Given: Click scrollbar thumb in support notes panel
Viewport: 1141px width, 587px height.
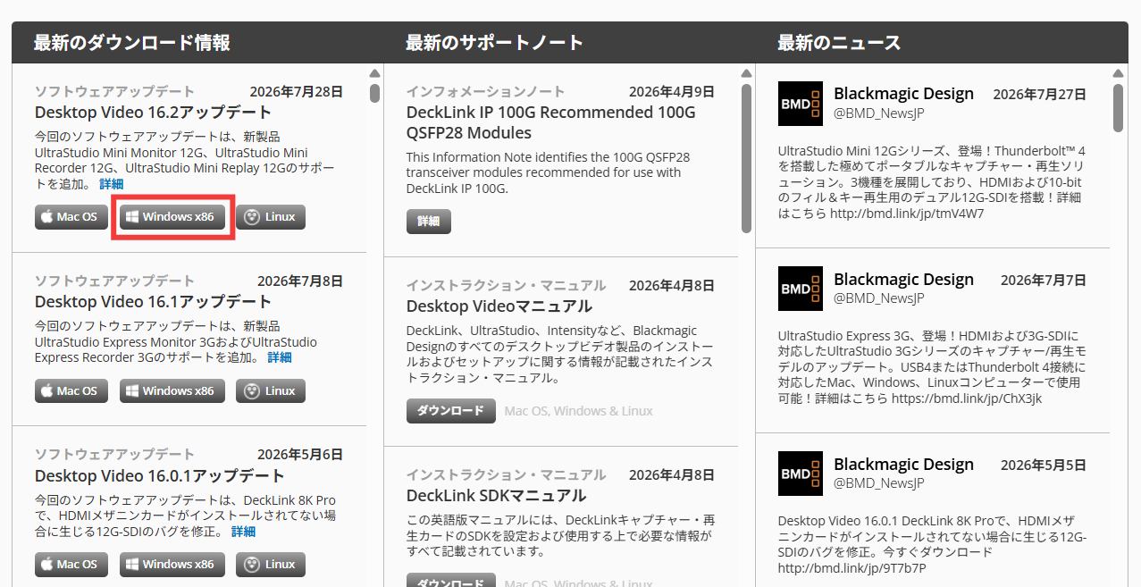Looking at the screenshot, I should click(x=747, y=158).
